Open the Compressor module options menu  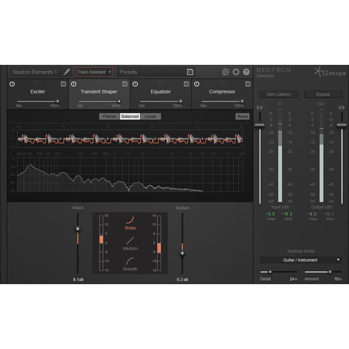point(248,84)
